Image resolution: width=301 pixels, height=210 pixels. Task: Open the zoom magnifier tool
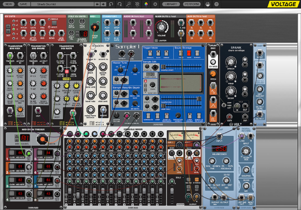coord(128,4)
